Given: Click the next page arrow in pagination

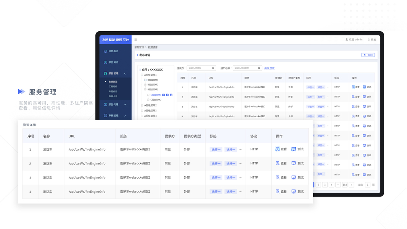Looking at the screenshot, I should pyautogui.click(x=351, y=185).
